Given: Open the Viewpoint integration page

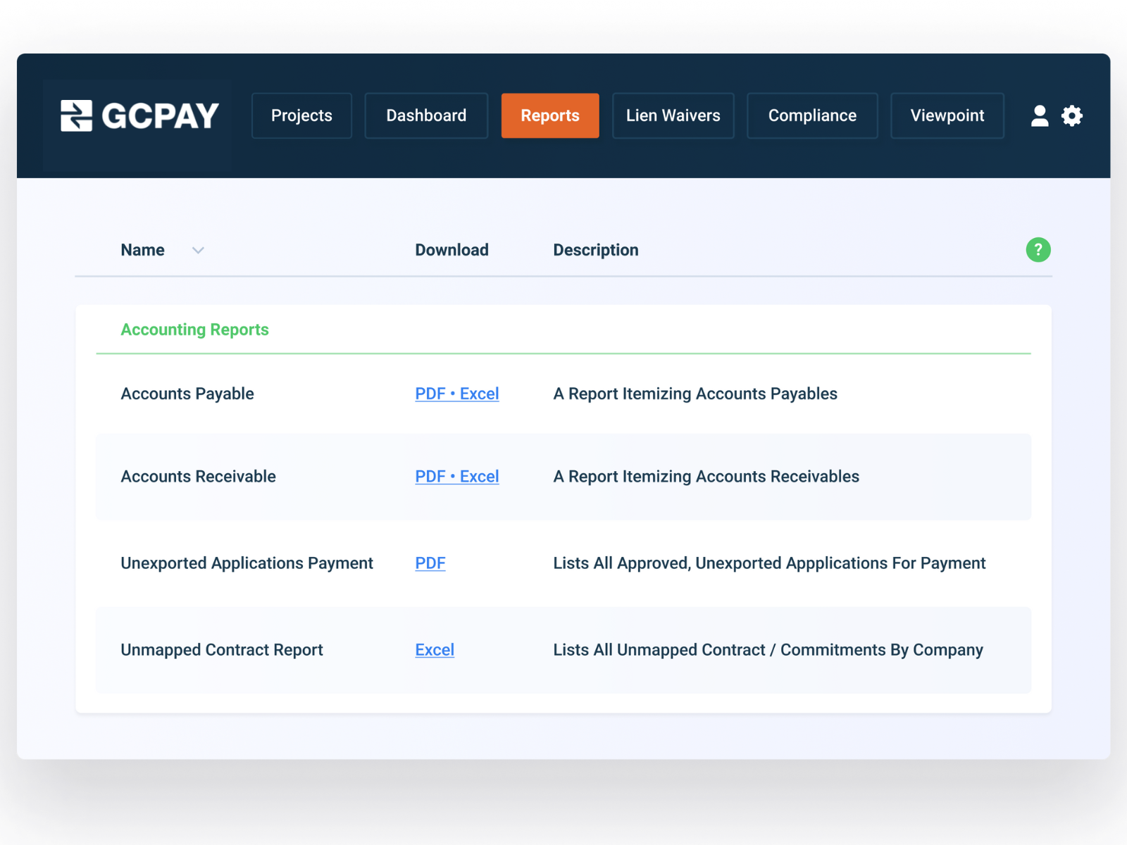Looking at the screenshot, I should pos(947,115).
